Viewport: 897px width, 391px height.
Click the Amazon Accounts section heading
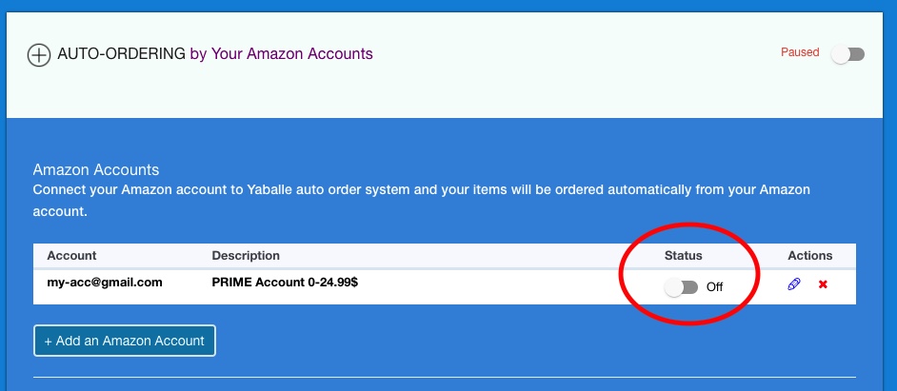96,169
